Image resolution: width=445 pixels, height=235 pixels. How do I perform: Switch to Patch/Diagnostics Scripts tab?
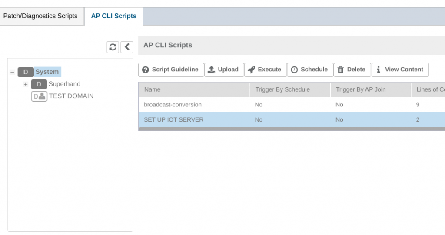[40, 16]
